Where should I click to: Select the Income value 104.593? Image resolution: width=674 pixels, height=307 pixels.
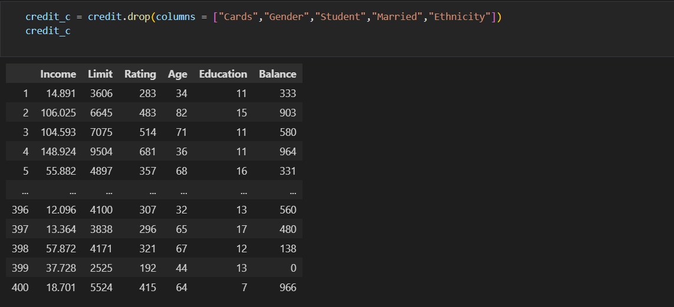pyautogui.click(x=58, y=132)
